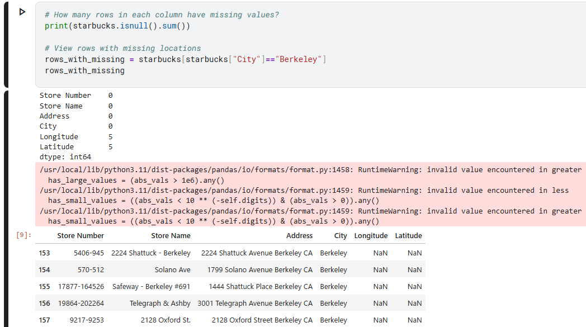Click address '1799 Solano Avenue Berkeley CA'
Screen dimensions: 586x327
260,270
